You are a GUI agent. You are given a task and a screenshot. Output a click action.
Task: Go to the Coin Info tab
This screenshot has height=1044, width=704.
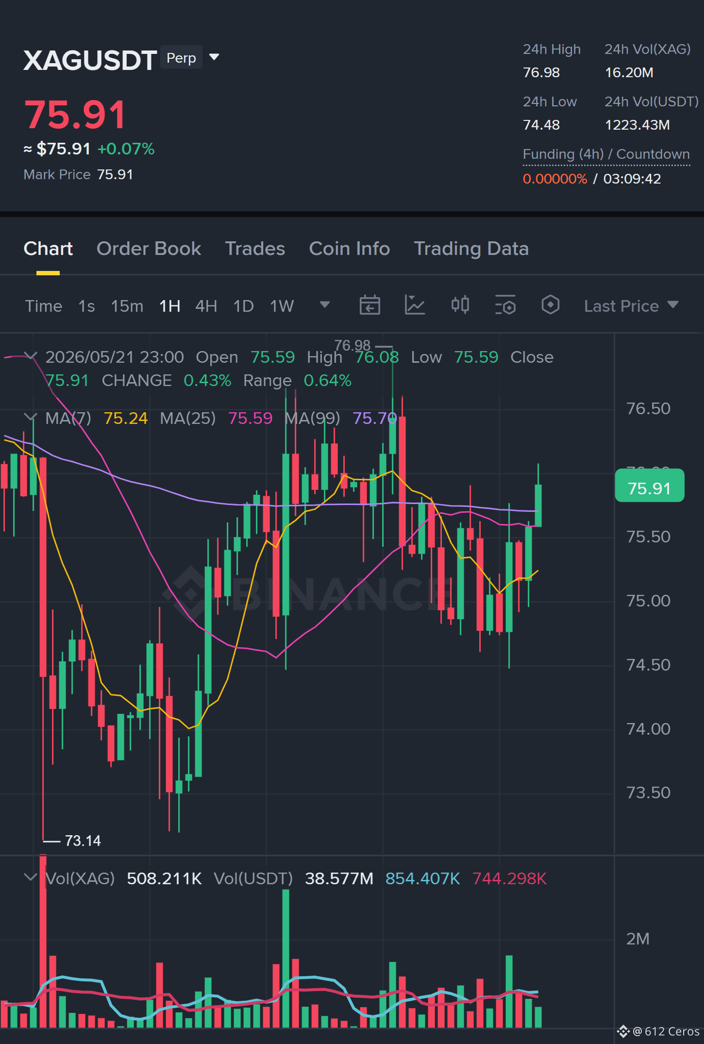349,249
